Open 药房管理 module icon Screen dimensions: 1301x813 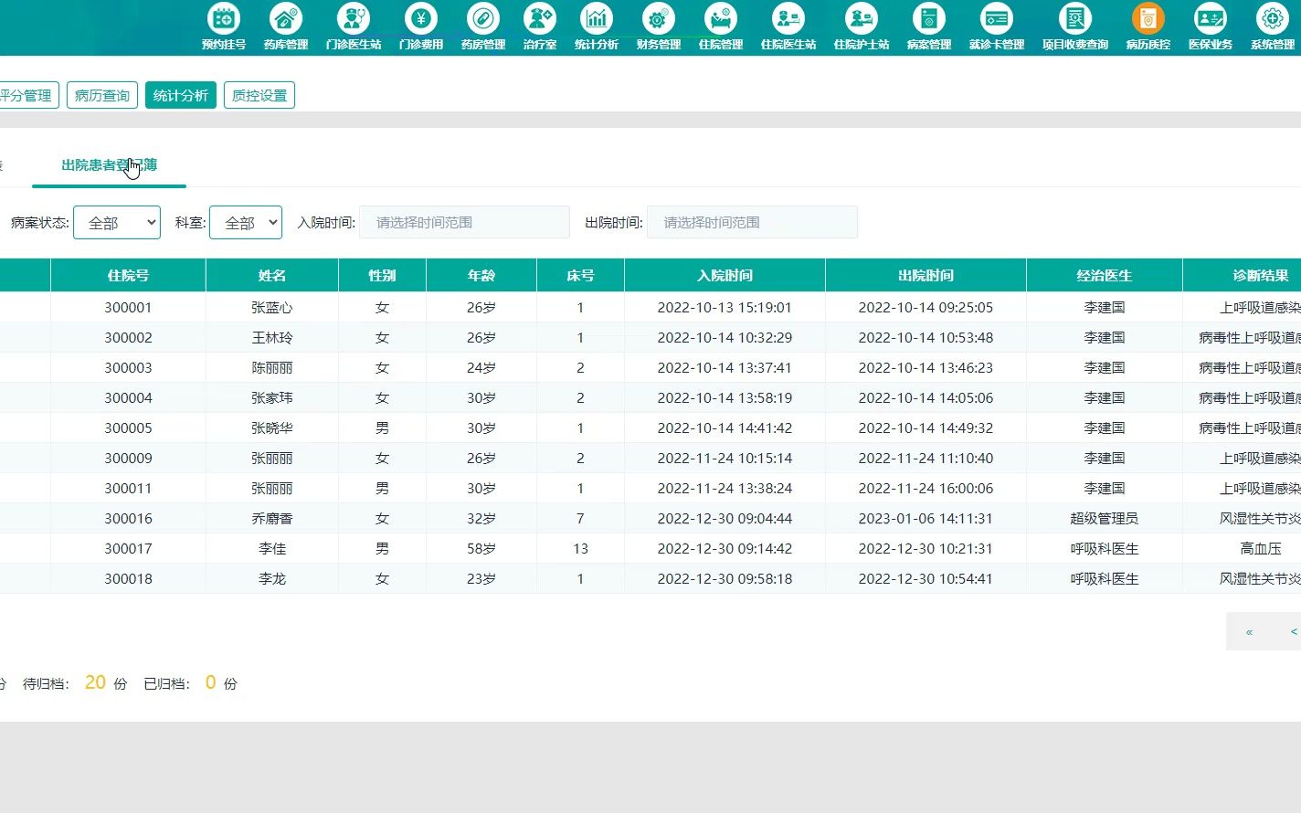point(483,18)
